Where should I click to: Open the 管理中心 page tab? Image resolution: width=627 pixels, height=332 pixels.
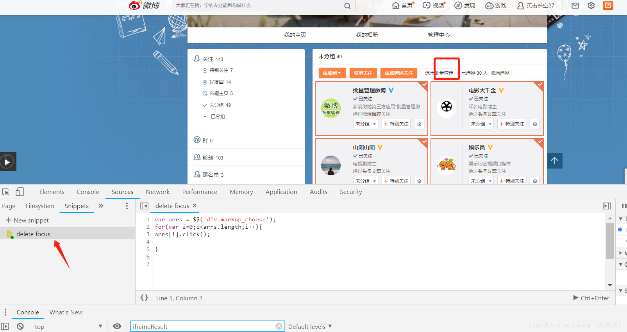[x=439, y=35]
